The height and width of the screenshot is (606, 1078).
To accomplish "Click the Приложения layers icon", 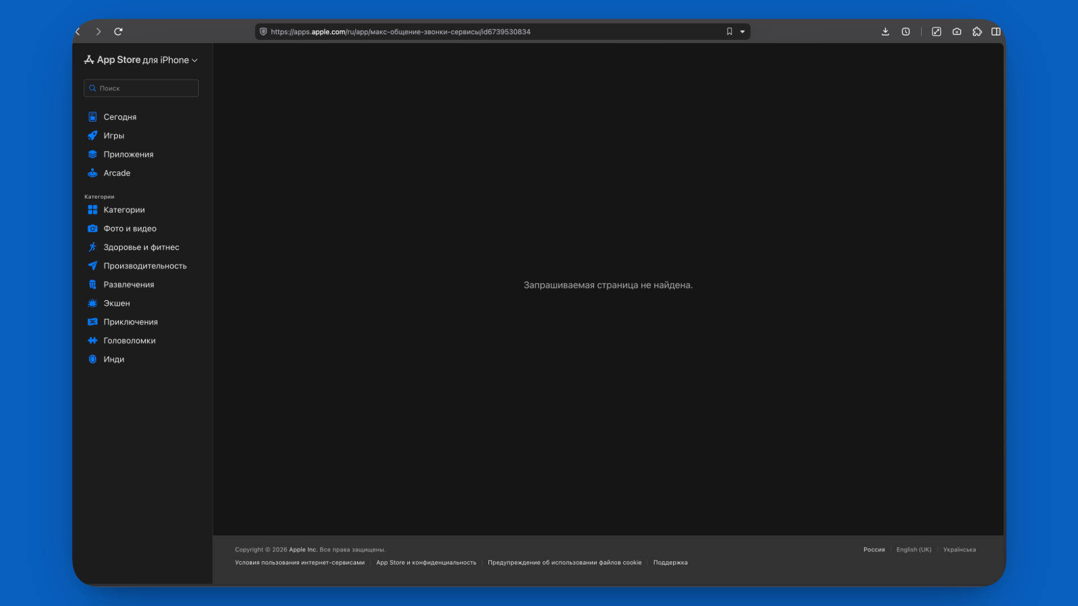I will coord(93,154).
